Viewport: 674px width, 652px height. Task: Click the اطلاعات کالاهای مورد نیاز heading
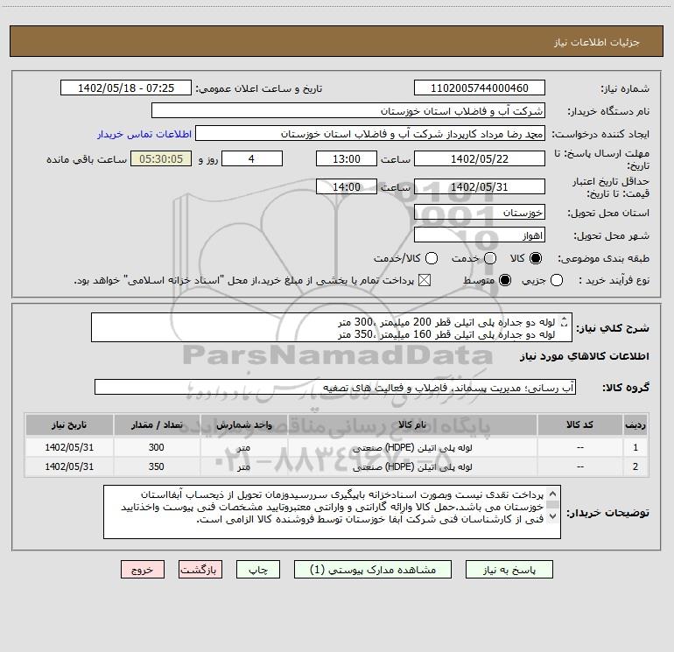tap(584, 356)
